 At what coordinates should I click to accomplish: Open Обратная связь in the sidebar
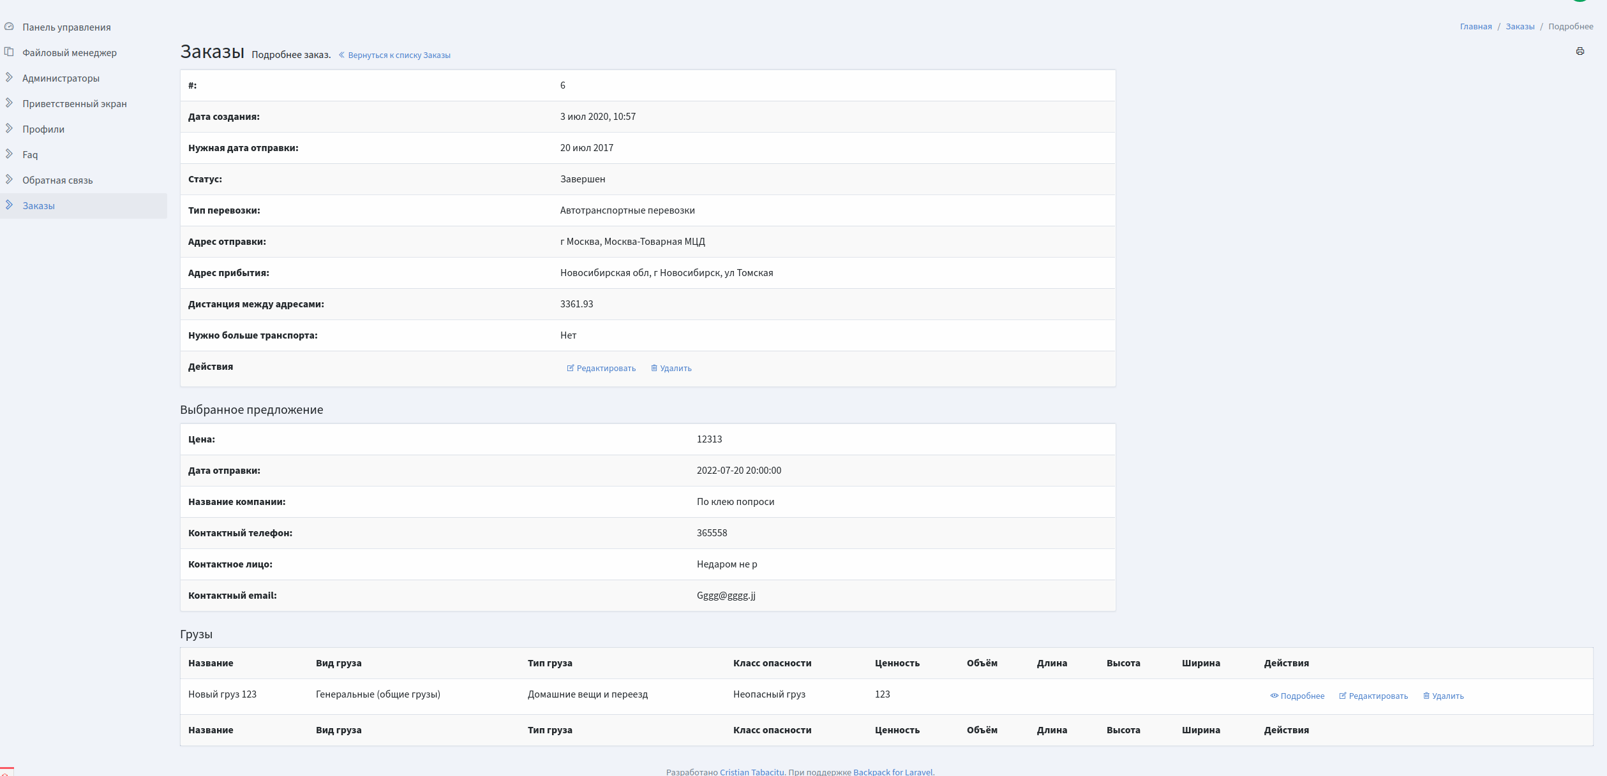(57, 180)
